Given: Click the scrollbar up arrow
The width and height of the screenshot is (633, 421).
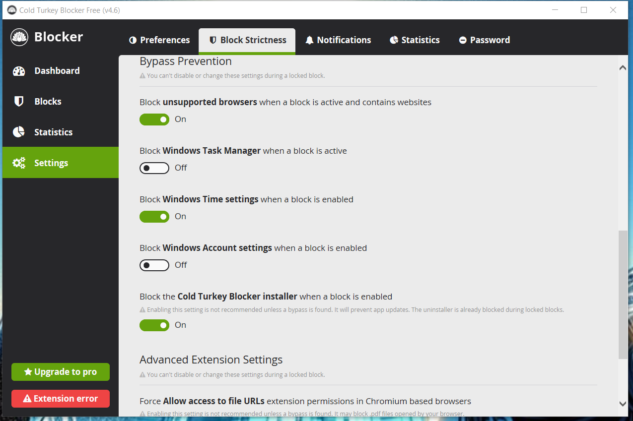Looking at the screenshot, I should (623, 68).
